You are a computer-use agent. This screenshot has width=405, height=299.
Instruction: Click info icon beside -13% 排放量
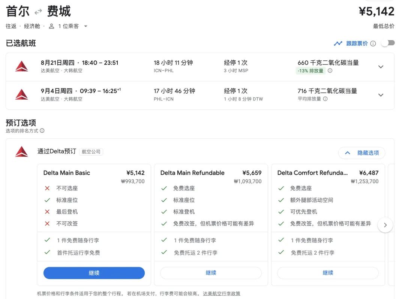(330, 71)
